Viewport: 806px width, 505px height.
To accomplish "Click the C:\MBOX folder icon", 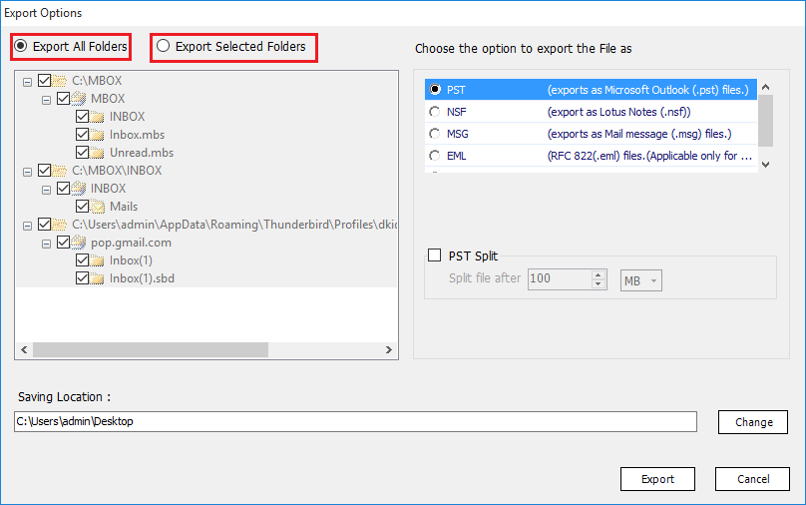I will pos(60,81).
